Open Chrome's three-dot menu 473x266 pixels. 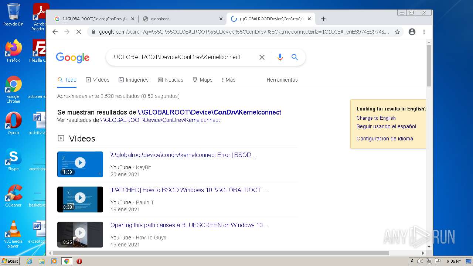pyautogui.click(x=424, y=32)
